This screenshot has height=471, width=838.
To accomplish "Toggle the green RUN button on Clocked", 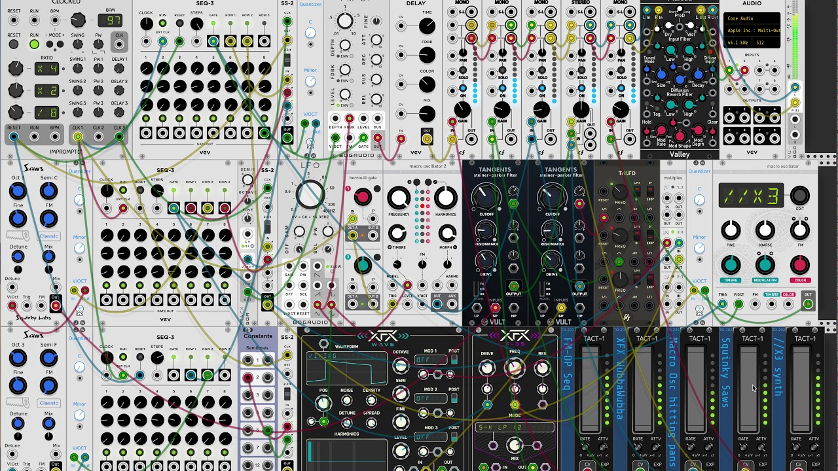I will tap(34, 44).
